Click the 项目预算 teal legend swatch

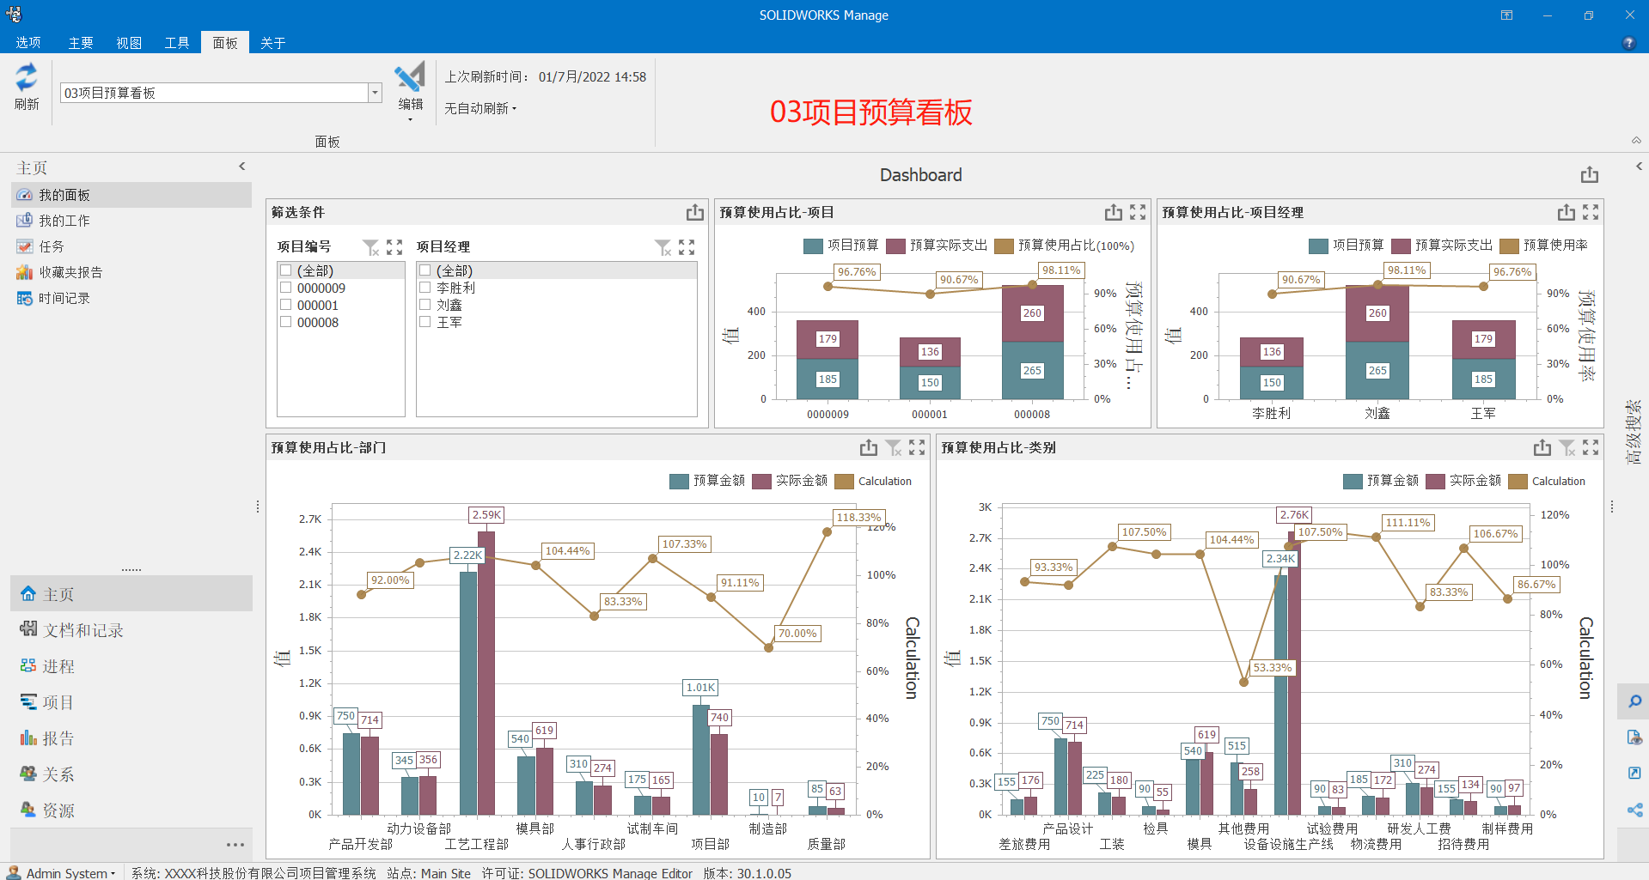click(813, 246)
